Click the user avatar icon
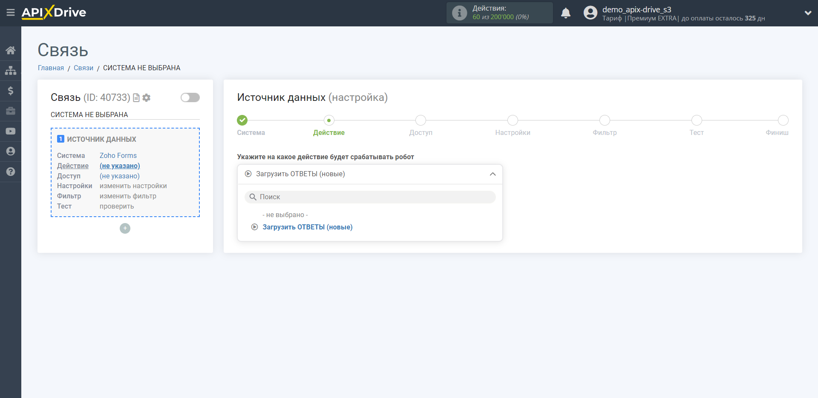818x398 pixels. pos(590,13)
